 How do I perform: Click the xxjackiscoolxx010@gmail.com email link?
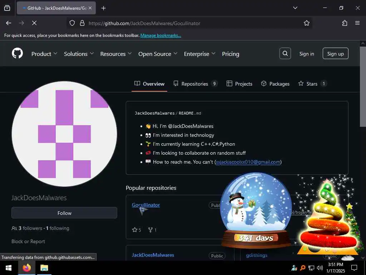coord(248,162)
